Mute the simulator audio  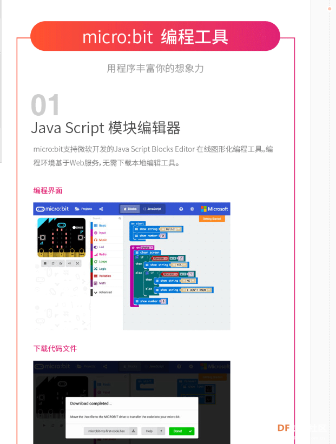pyautogui.click(x=69, y=263)
